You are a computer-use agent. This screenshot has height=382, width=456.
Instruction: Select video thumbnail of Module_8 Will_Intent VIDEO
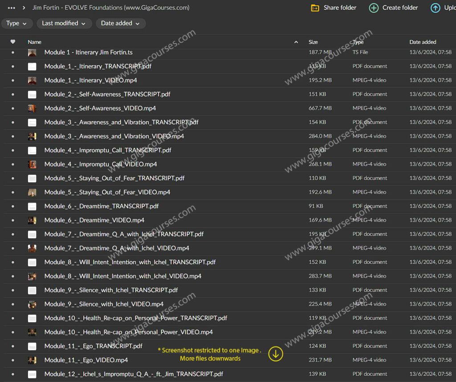point(32,276)
